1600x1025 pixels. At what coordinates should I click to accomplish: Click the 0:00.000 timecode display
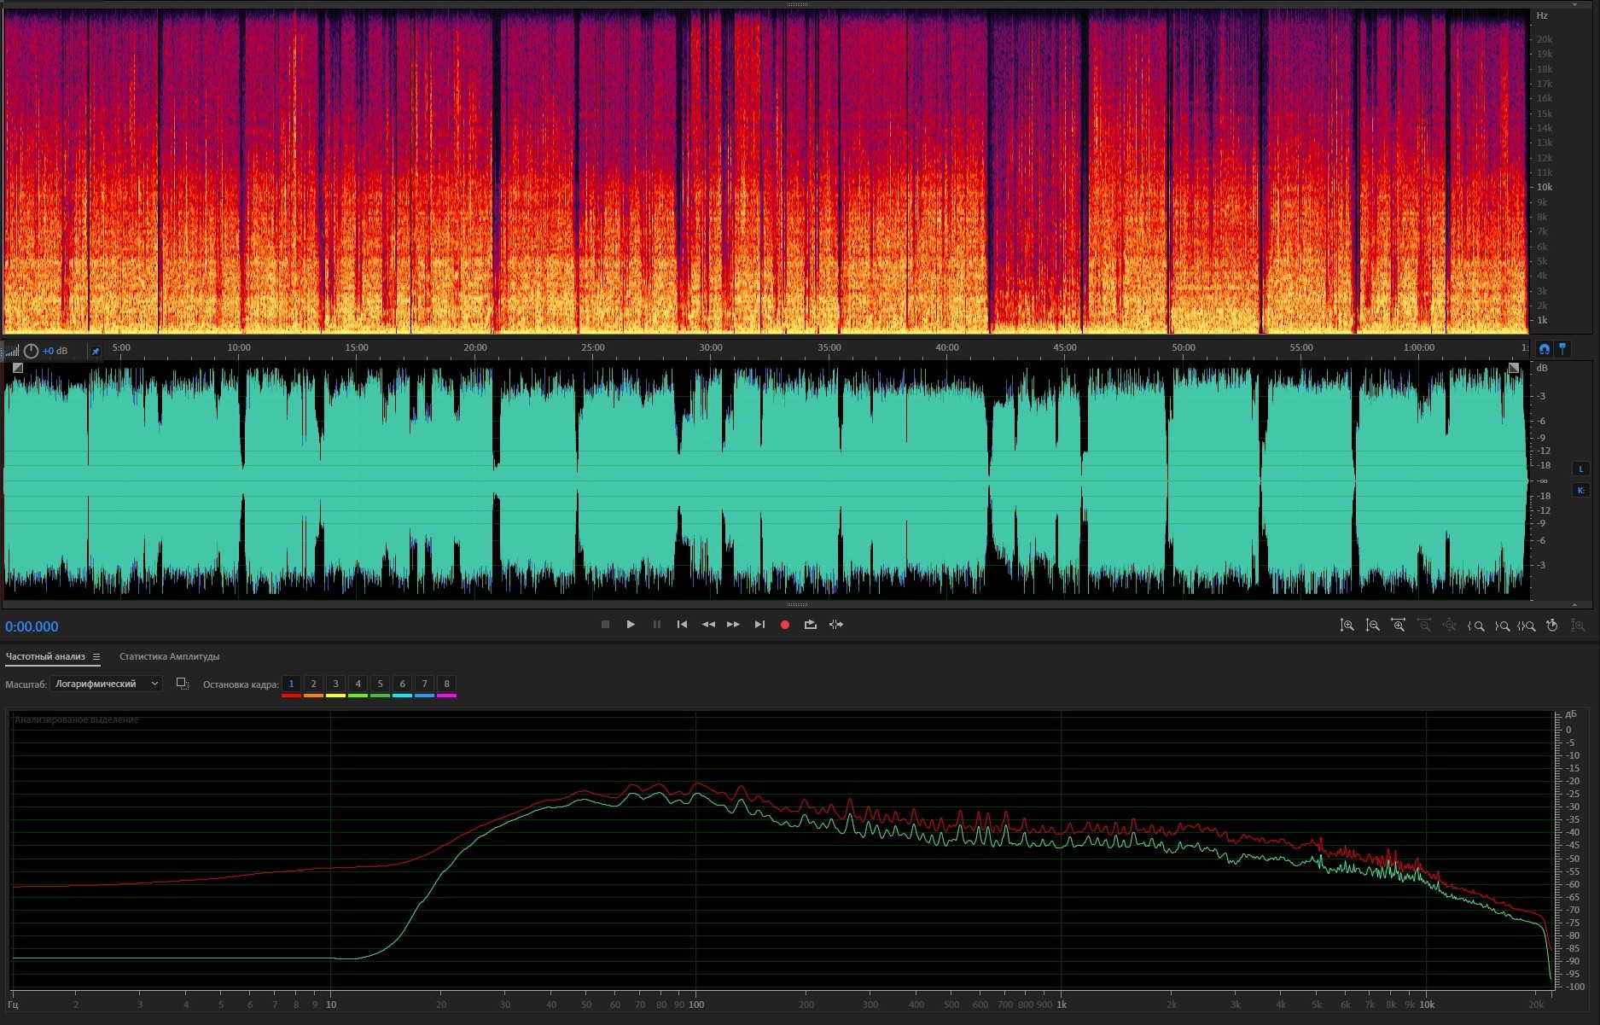point(32,626)
